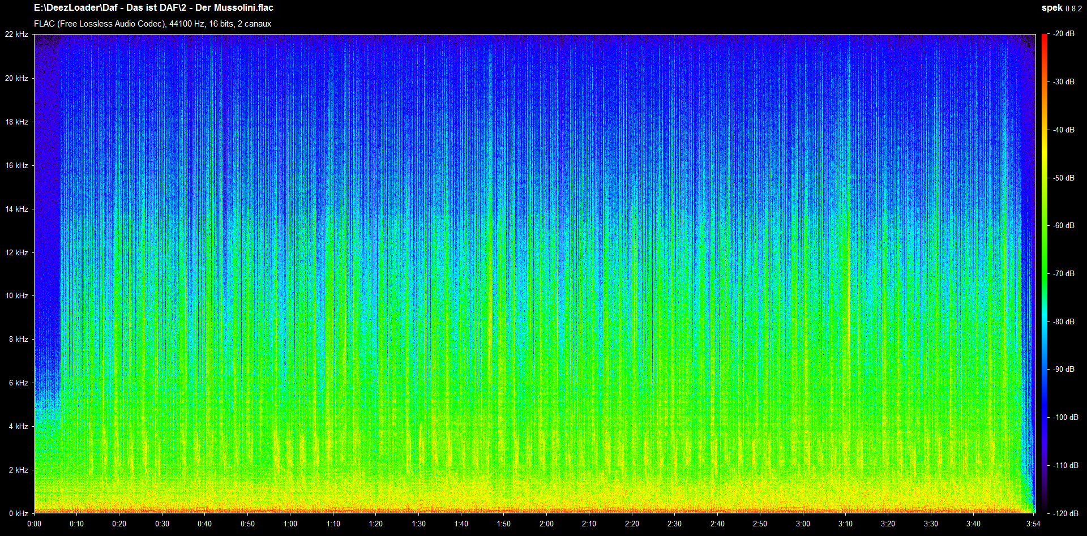Click the file path title text
Viewport: 1087px width, 536px height.
(153, 8)
